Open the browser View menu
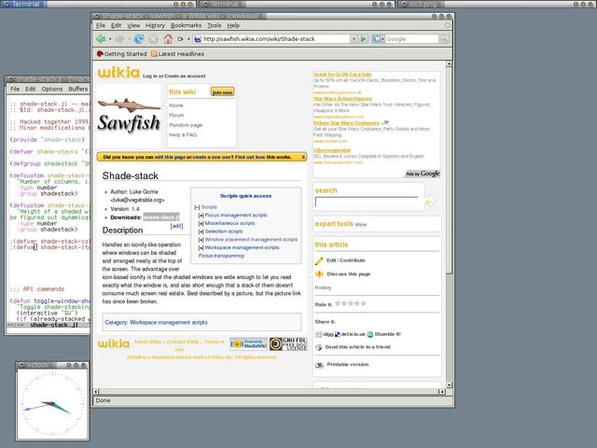 click(133, 25)
